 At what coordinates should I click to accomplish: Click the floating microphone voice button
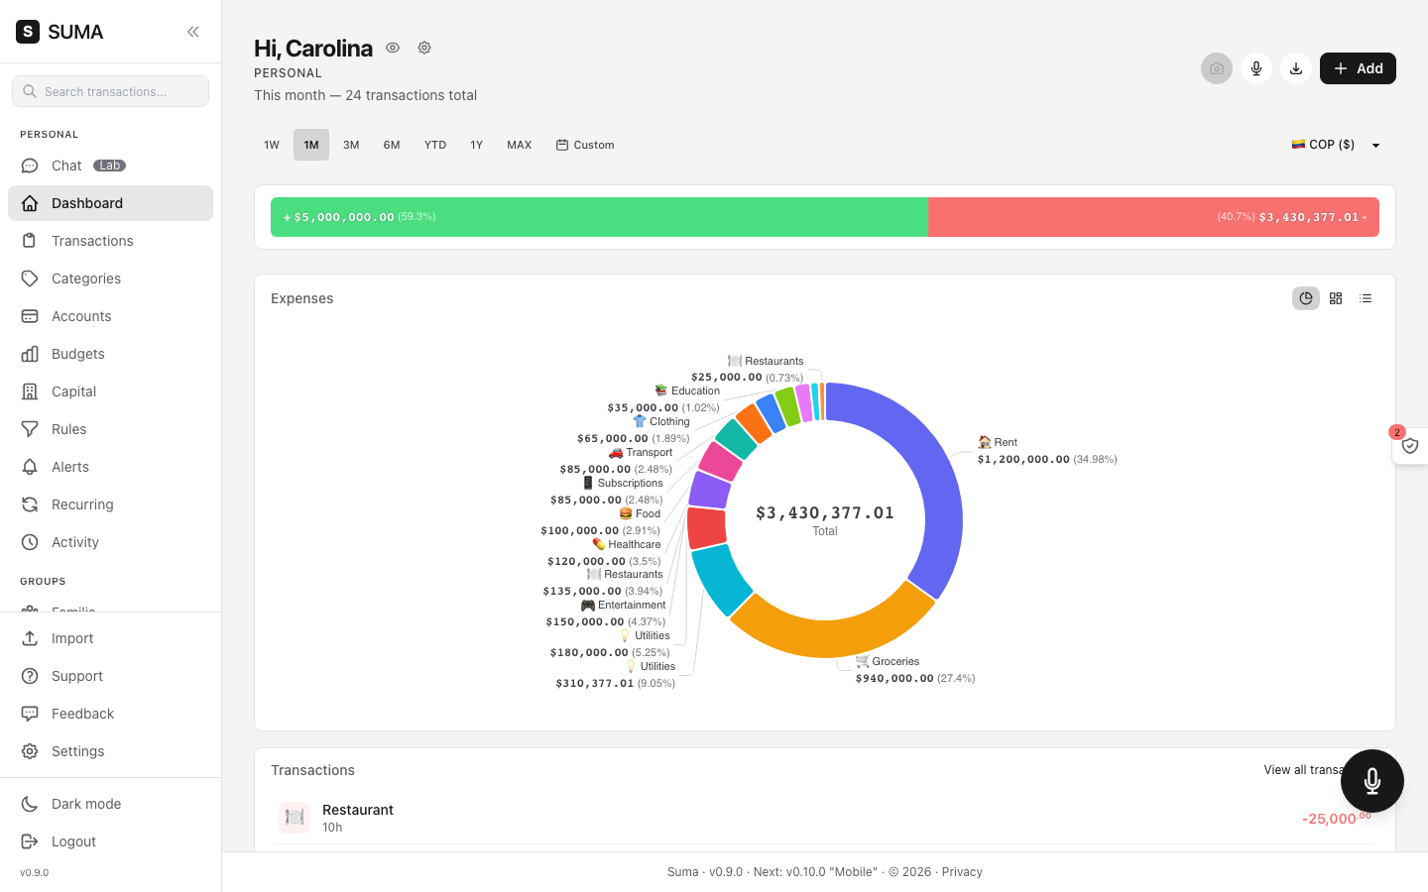pos(1372,781)
